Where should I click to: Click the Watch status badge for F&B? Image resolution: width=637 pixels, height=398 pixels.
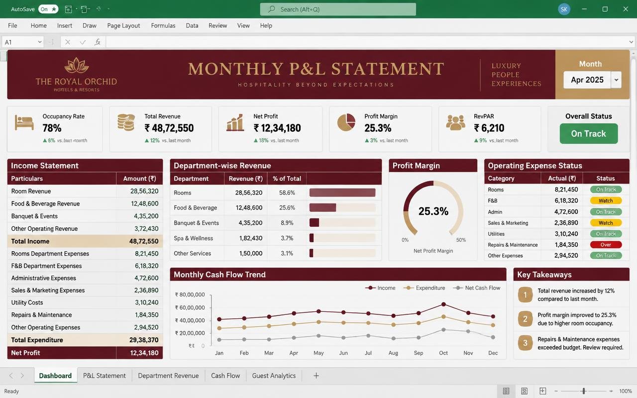tap(606, 200)
